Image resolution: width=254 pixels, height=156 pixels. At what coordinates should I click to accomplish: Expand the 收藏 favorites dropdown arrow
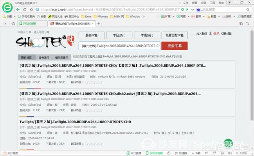(x=14, y=16)
